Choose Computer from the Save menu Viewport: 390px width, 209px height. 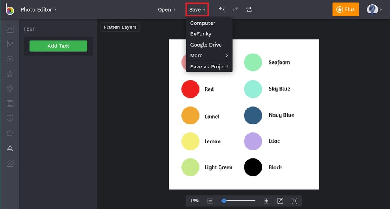point(202,23)
